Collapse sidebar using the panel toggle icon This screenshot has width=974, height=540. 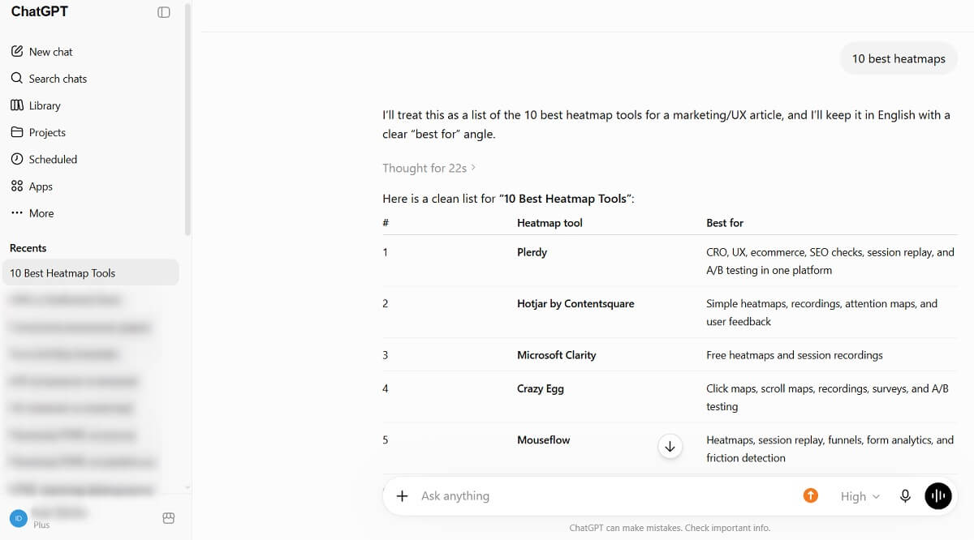[x=164, y=12]
